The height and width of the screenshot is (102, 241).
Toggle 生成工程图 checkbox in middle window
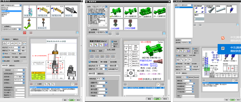[x=106, y=50]
